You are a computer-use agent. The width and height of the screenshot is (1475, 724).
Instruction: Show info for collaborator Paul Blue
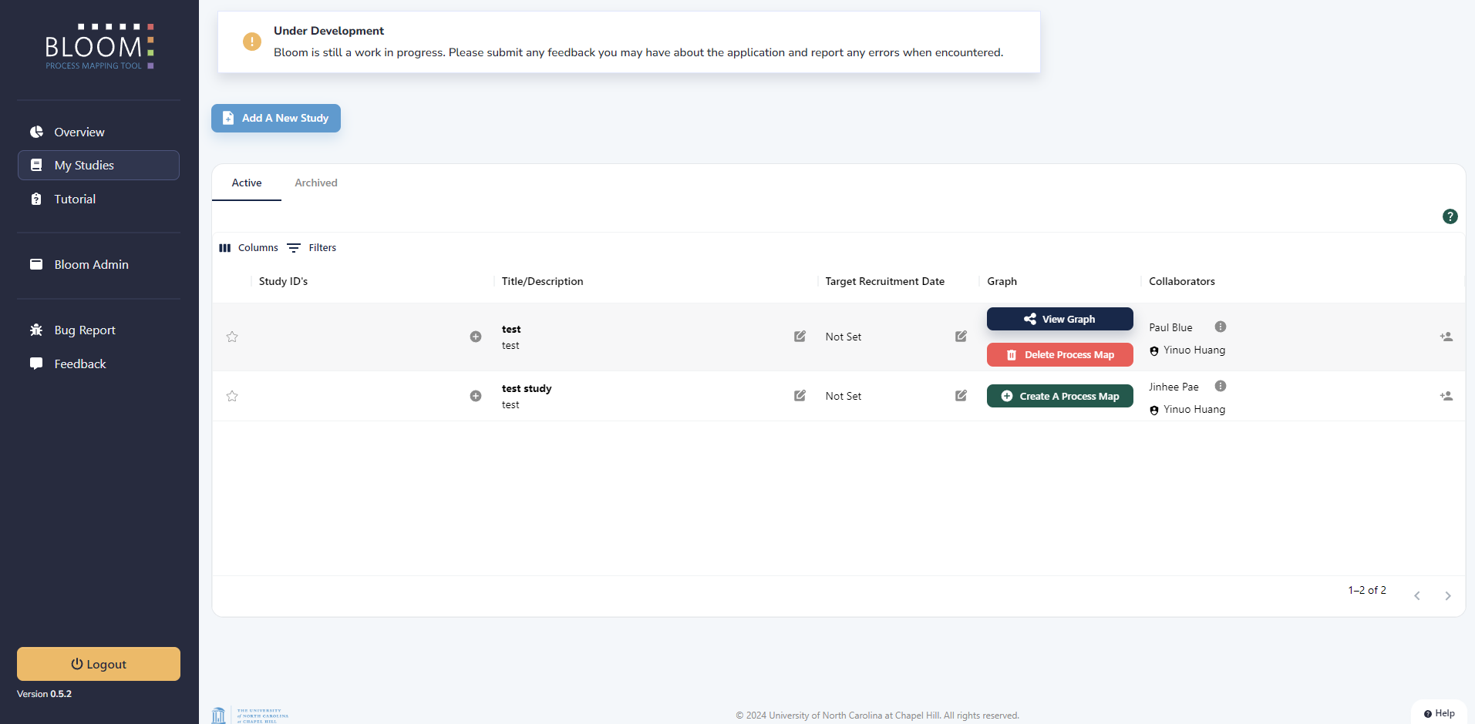coord(1220,327)
